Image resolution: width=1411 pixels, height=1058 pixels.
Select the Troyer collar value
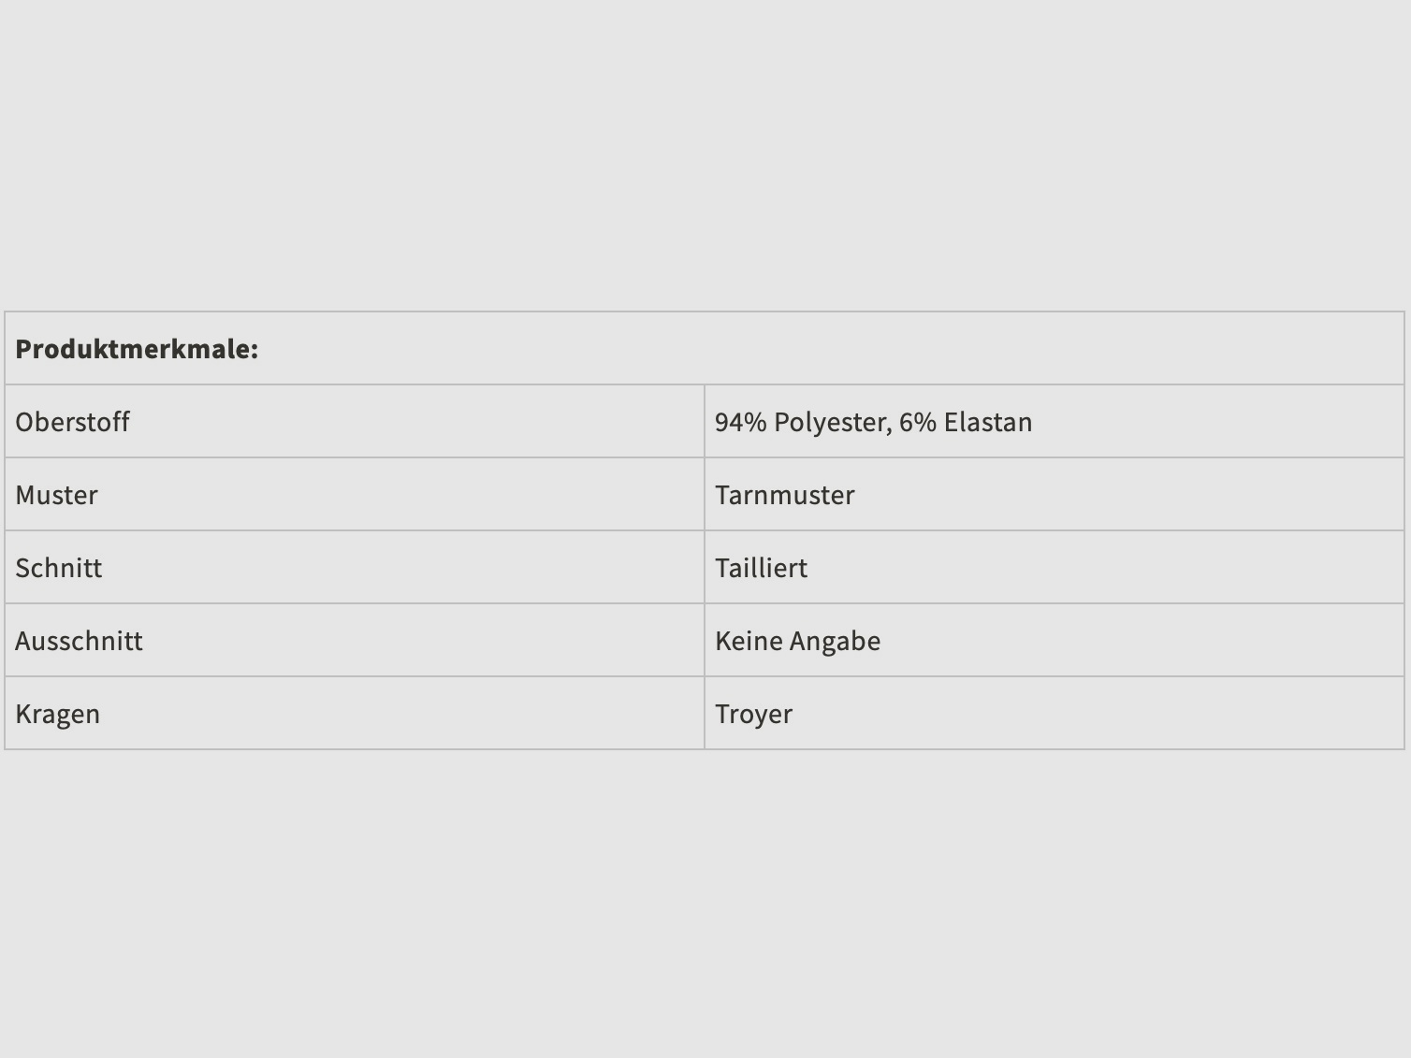[x=753, y=714]
